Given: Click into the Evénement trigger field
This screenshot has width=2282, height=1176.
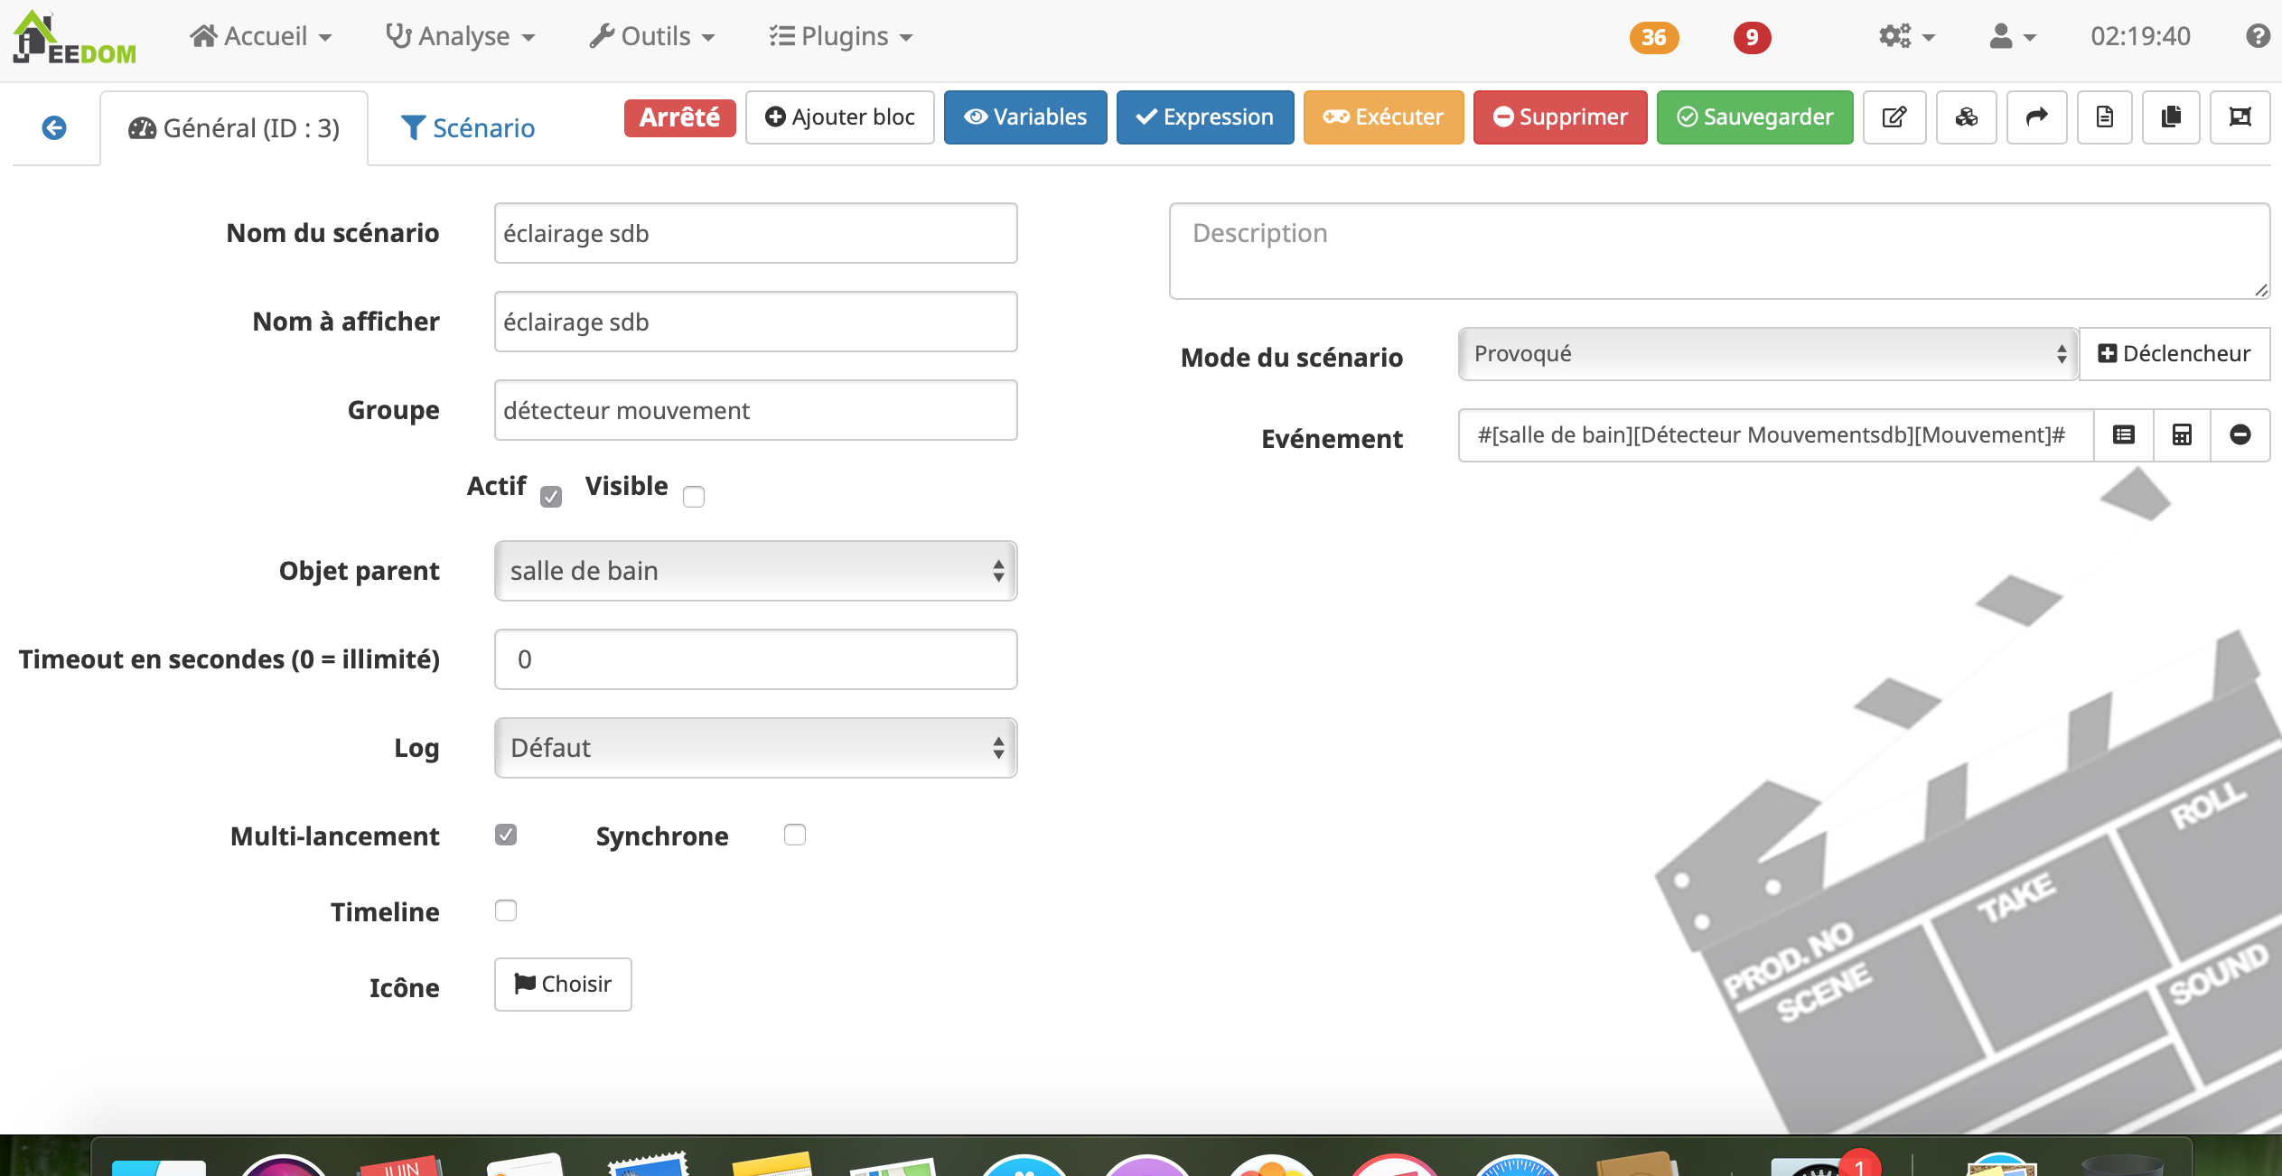Looking at the screenshot, I should tap(1775, 434).
